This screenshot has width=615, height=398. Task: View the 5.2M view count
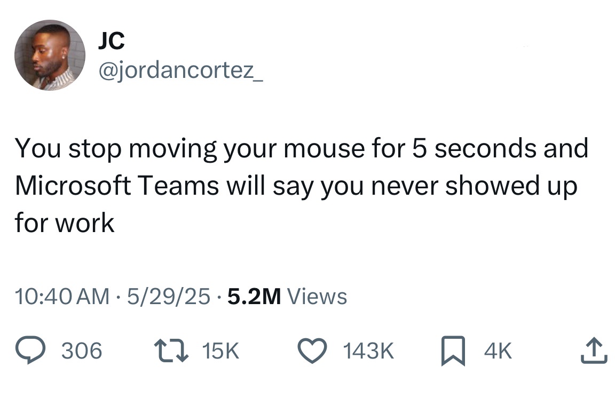point(254,296)
